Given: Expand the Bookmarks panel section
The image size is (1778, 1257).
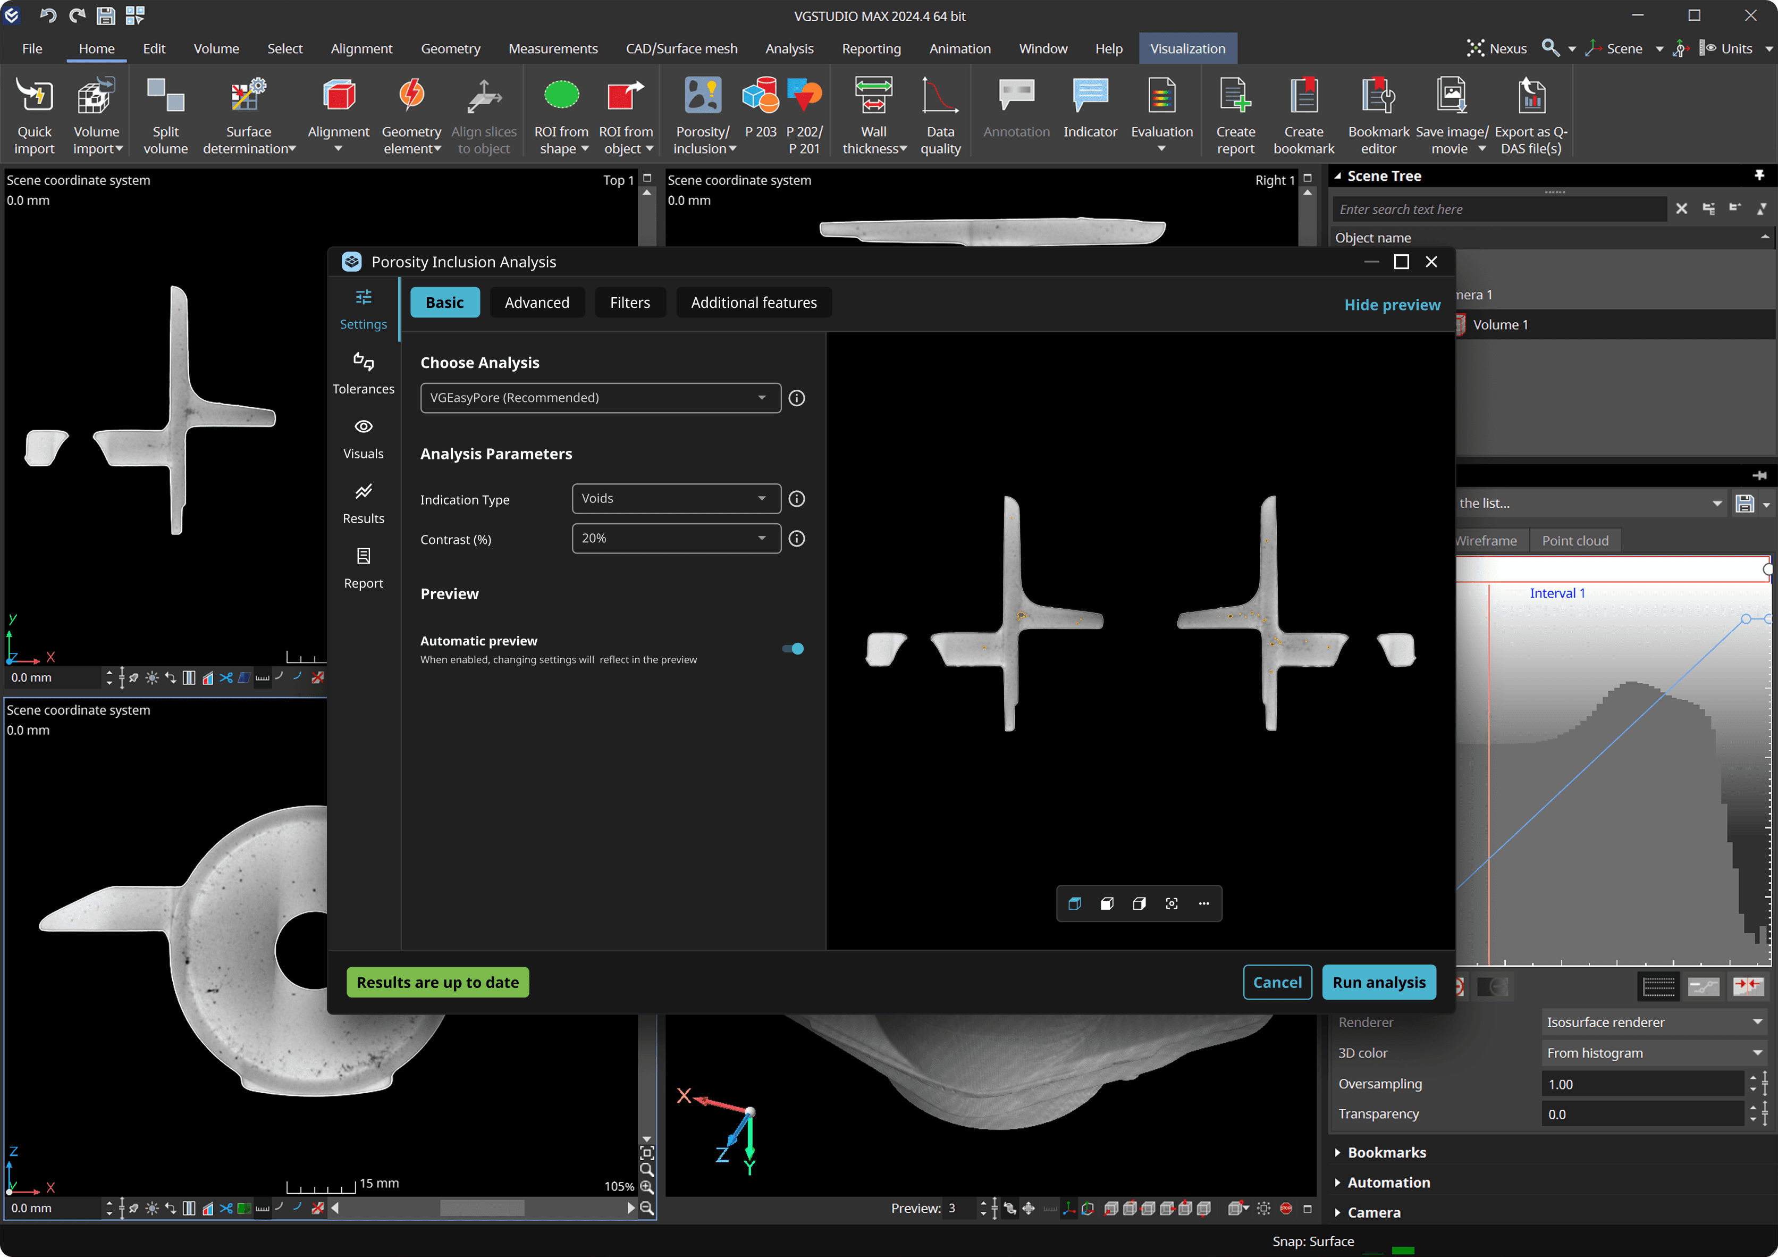Looking at the screenshot, I should (x=1386, y=1152).
